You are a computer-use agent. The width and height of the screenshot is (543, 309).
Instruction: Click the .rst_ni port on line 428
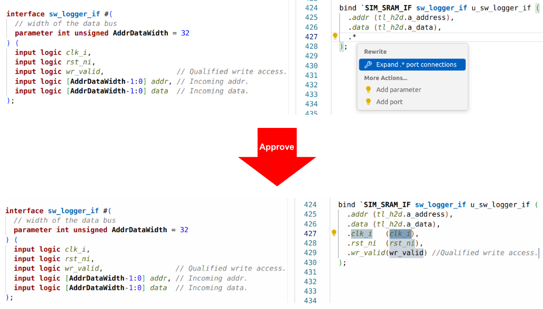tap(362, 243)
